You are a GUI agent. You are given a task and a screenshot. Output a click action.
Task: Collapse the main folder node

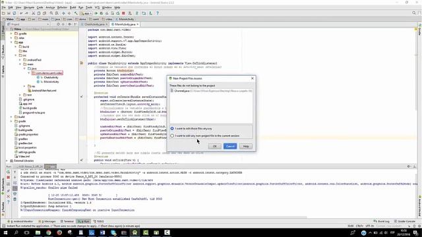[x=20, y=65]
